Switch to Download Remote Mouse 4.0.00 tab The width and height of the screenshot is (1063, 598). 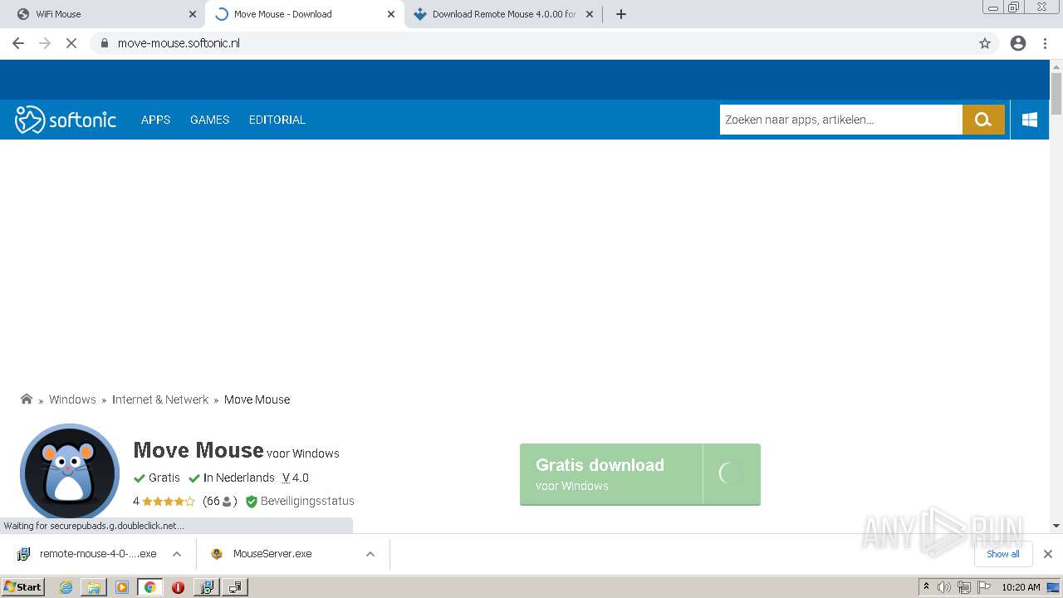[503, 14]
